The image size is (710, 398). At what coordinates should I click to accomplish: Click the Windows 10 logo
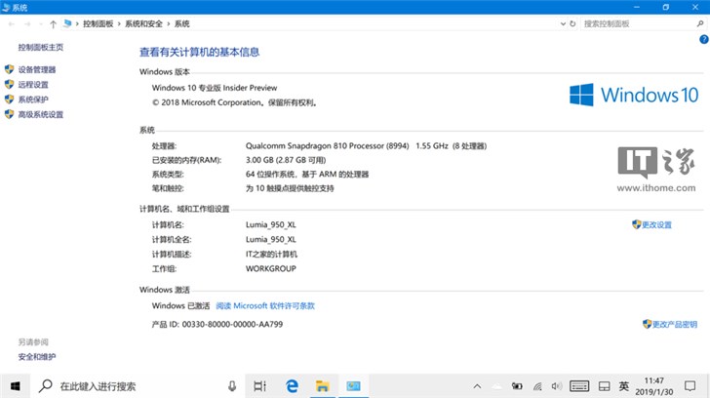[x=634, y=95]
